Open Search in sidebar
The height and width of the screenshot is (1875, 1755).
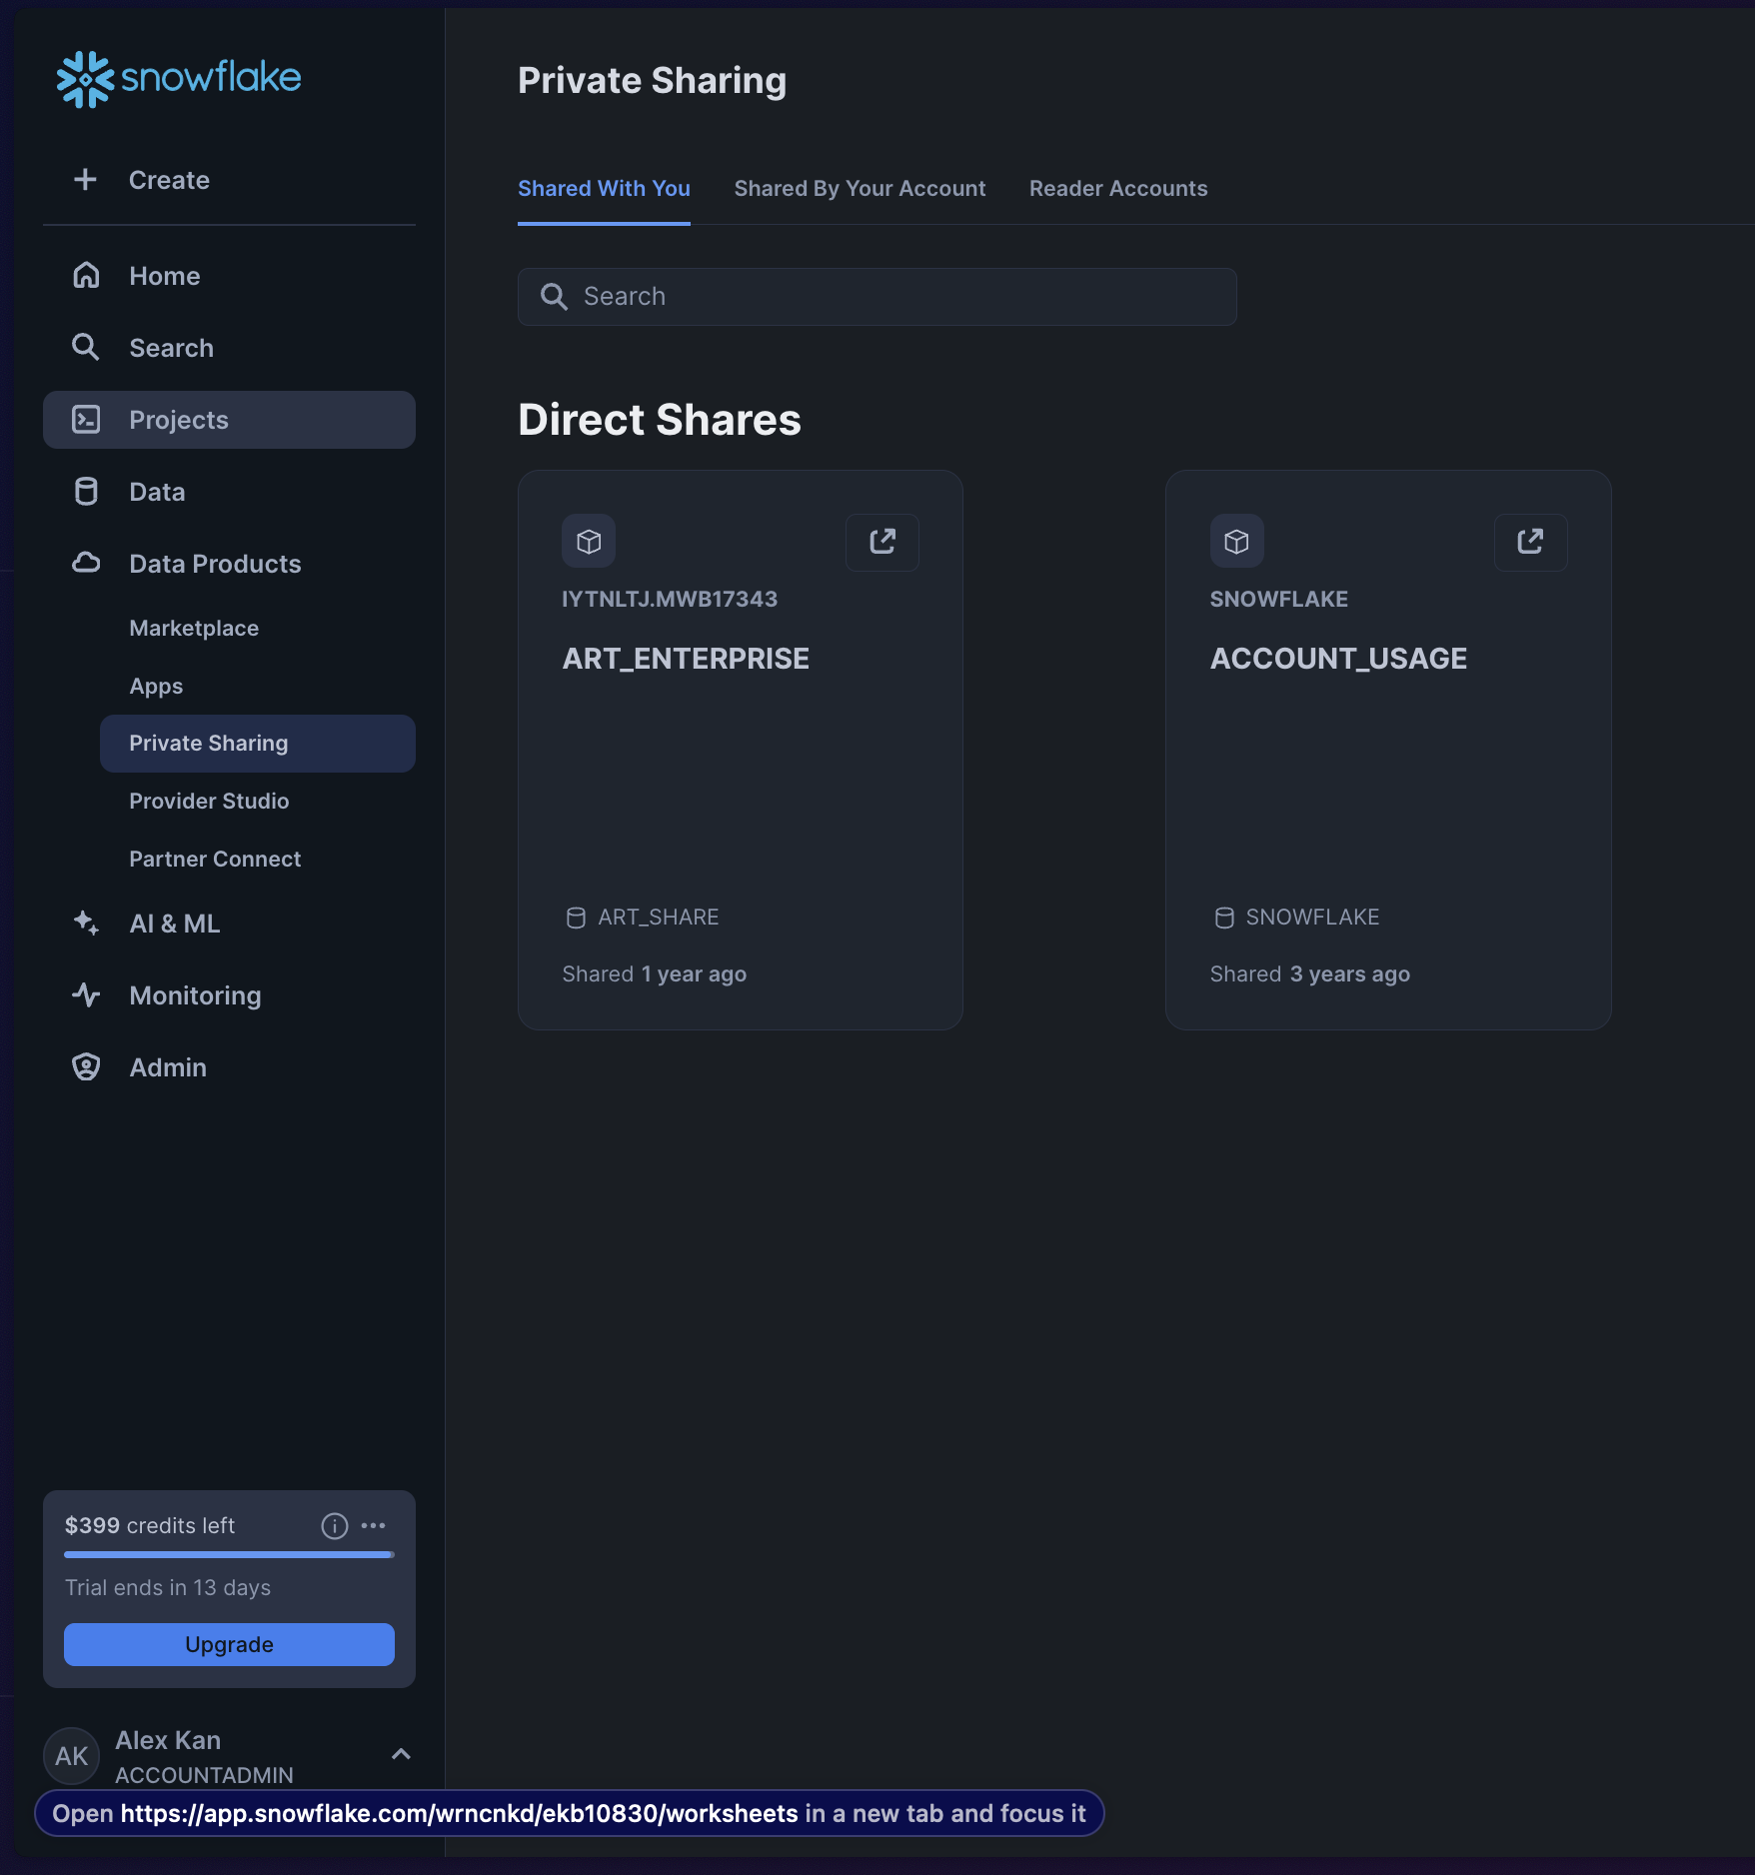click(229, 348)
